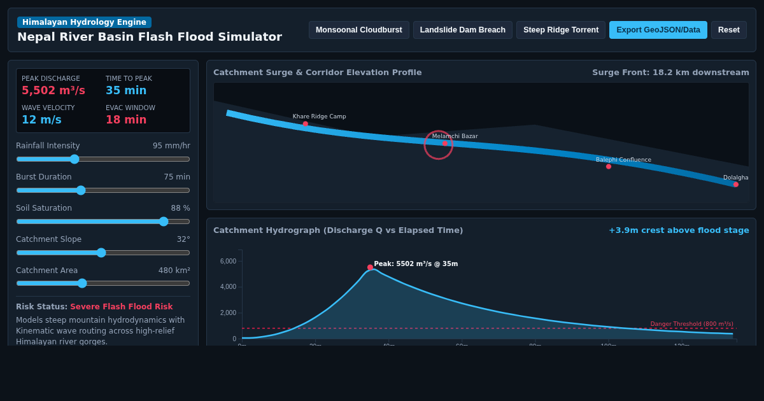Click the Peak: 5502 m³/s @ 35m annotation
This screenshot has height=401, width=764.
[x=416, y=264]
